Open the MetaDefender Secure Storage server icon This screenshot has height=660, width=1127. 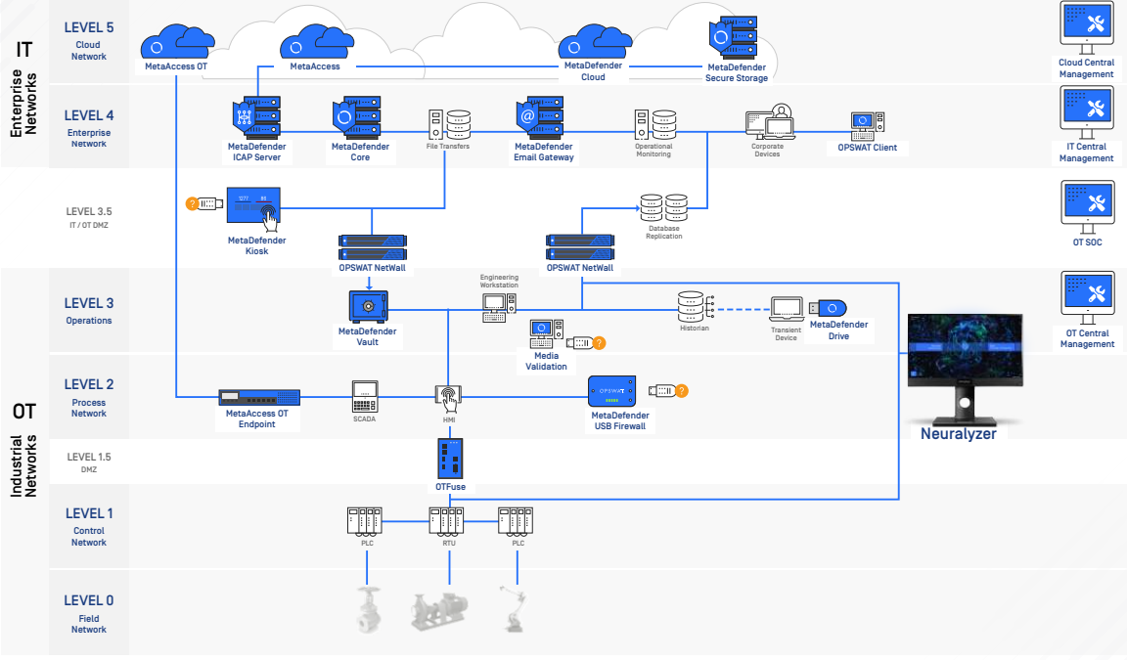click(x=733, y=38)
